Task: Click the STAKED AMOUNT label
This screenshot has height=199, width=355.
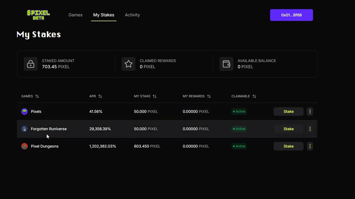Action: (58, 61)
